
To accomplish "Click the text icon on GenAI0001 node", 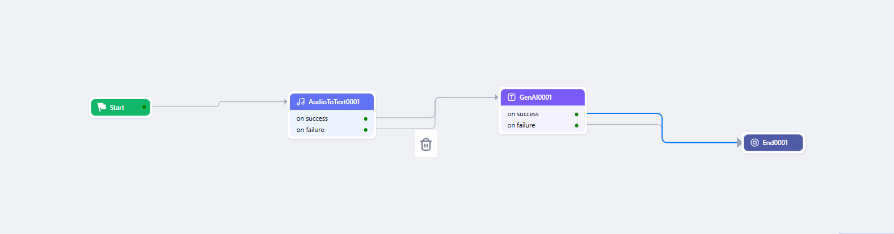I will (x=512, y=97).
